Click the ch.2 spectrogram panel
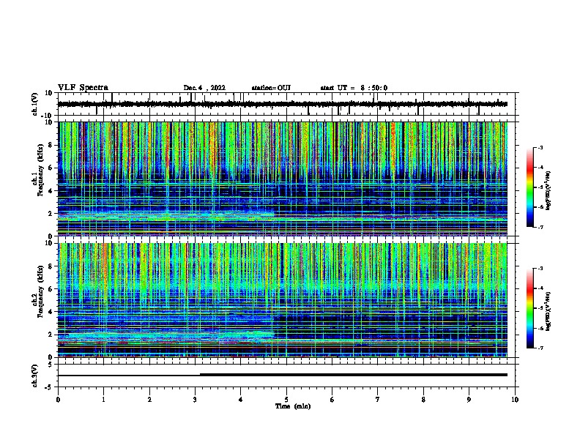The width and height of the screenshot is (580, 448). tap(282, 300)
